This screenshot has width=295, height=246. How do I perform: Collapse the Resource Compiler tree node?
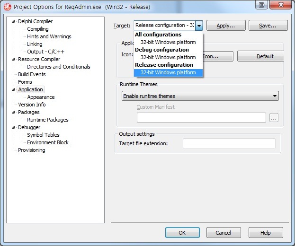(14, 60)
